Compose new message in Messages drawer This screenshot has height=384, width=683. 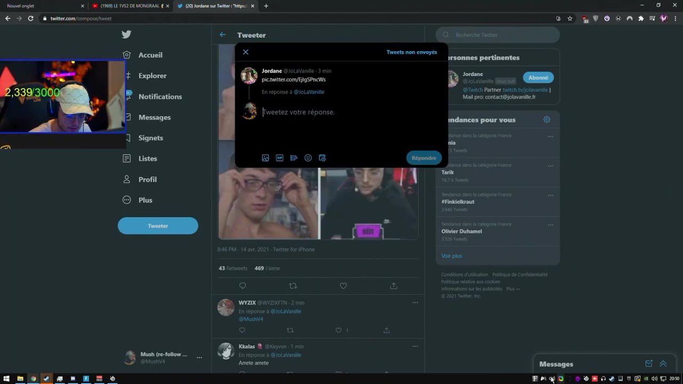(649, 364)
